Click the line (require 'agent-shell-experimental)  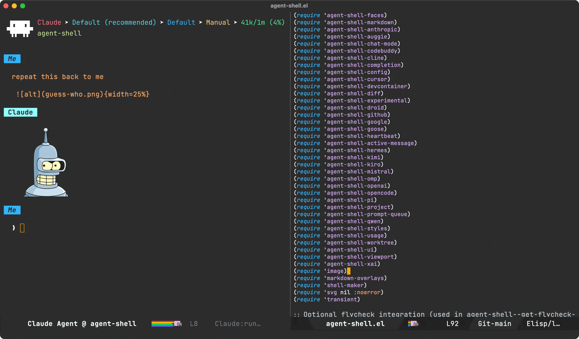352,101
